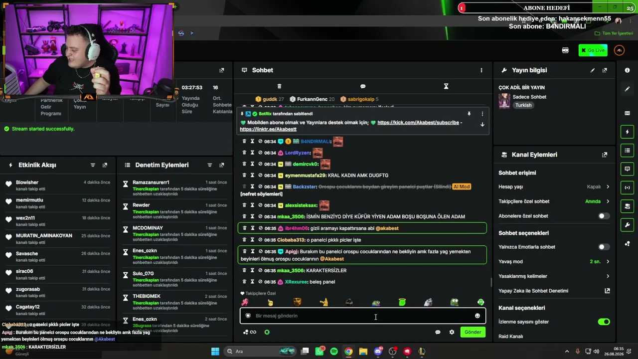Select Ramazansurerr1 moderation action row

tap(175, 188)
